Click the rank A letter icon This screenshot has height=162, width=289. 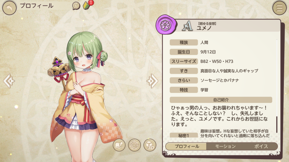coord(188,26)
